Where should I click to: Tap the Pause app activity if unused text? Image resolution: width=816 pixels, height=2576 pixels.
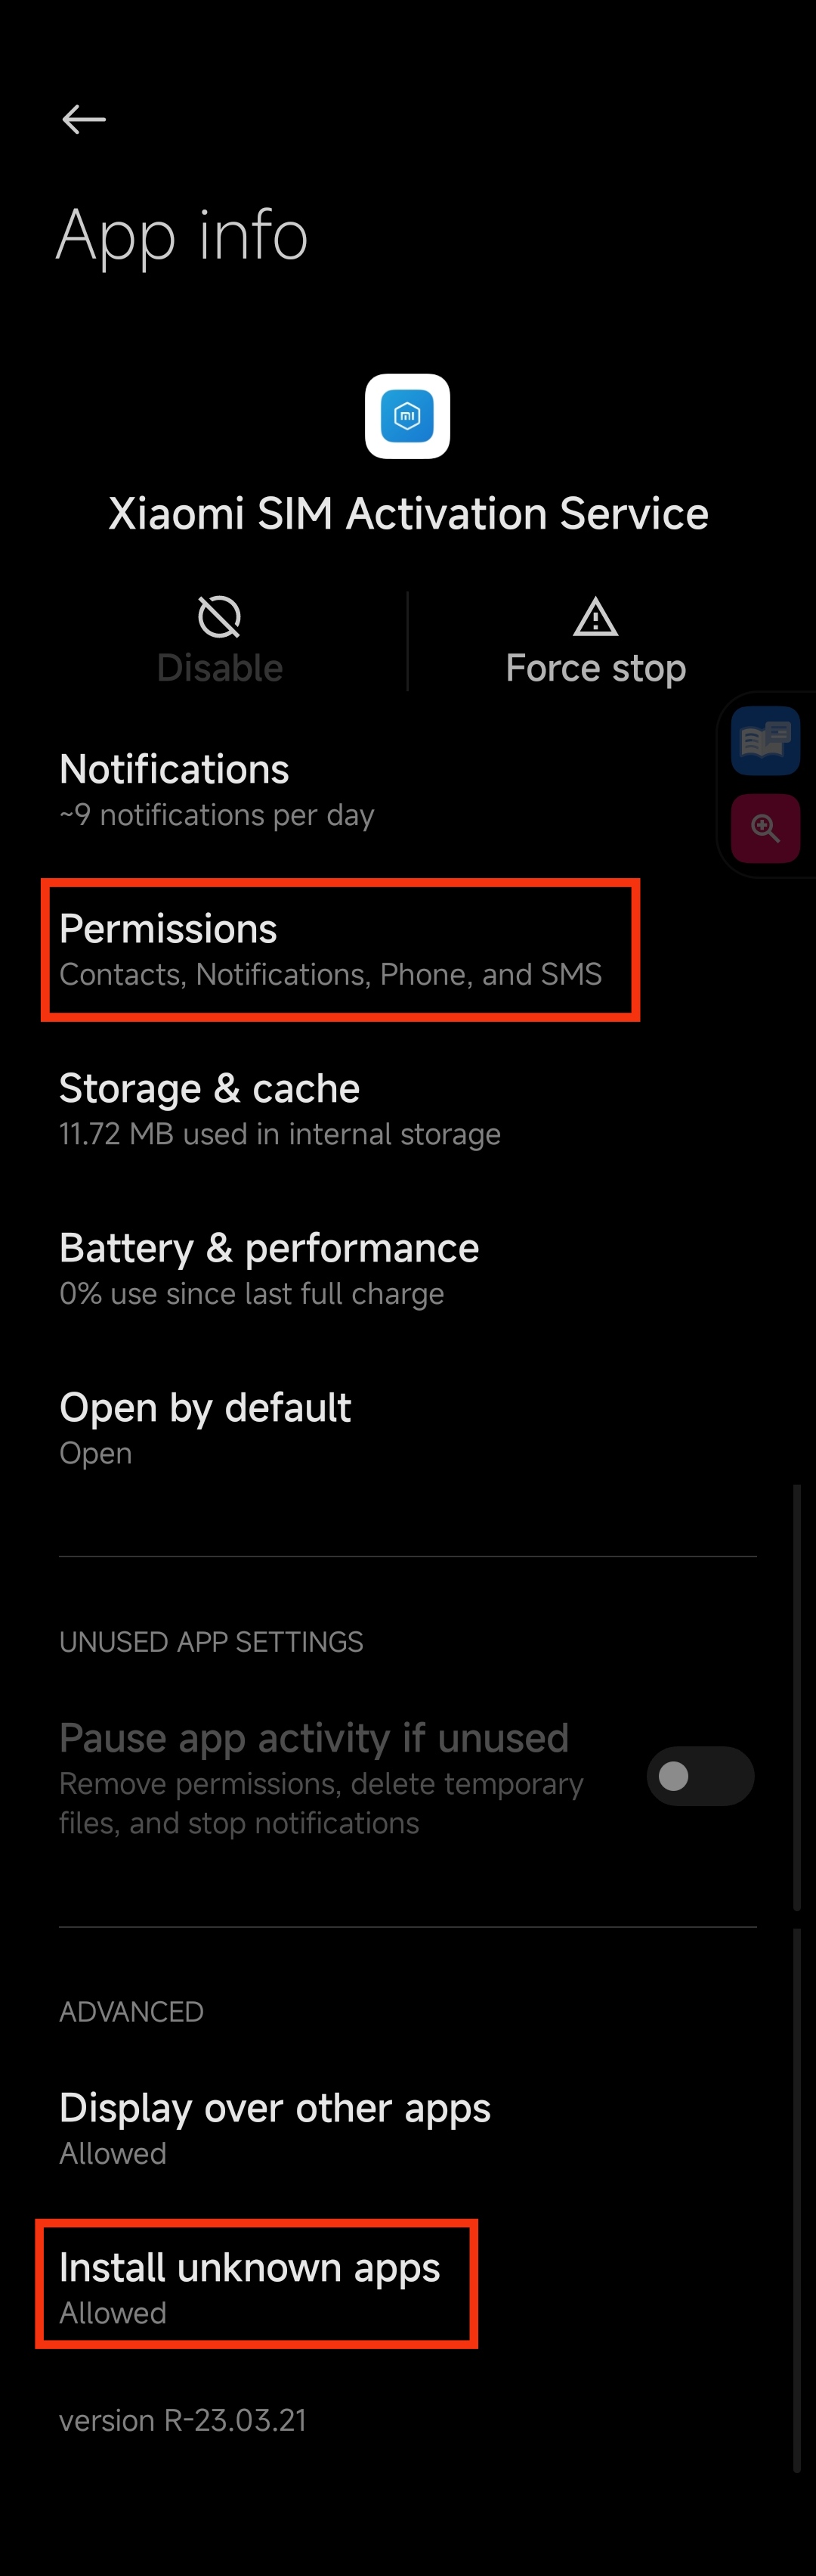click(314, 1738)
